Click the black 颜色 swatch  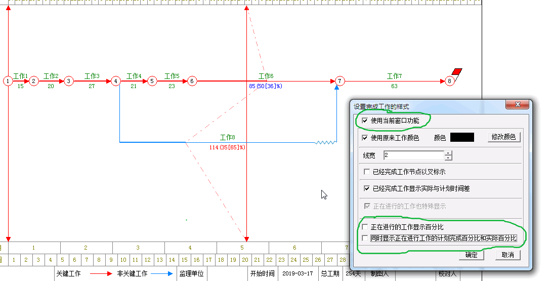461,137
